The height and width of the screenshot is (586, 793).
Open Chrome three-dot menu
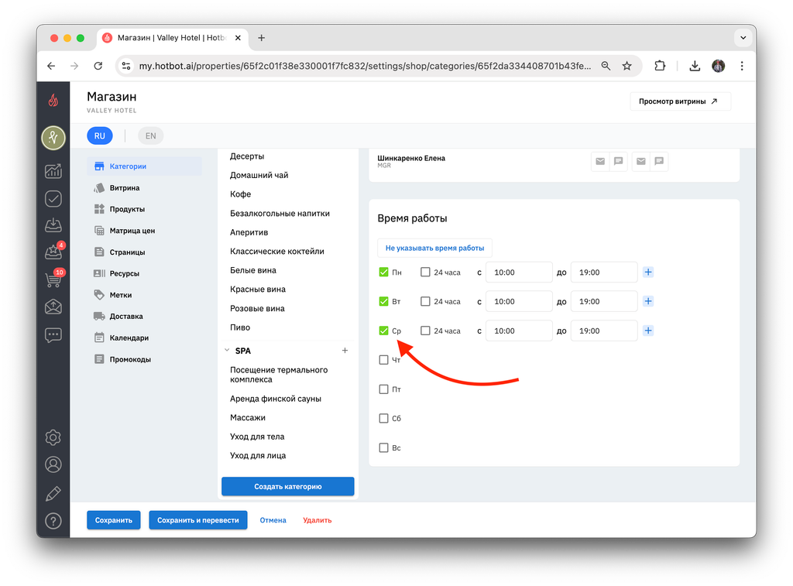point(742,66)
